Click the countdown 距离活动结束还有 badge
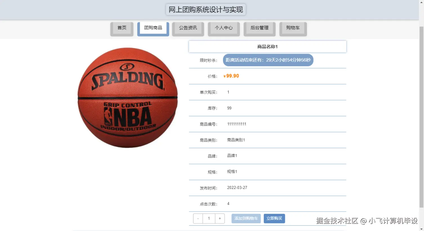 pyautogui.click(x=268, y=60)
